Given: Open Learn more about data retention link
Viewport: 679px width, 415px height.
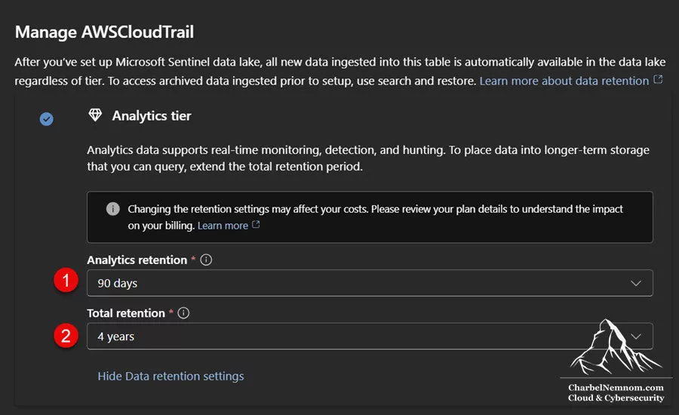Looking at the screenshot, I should 564,81.
